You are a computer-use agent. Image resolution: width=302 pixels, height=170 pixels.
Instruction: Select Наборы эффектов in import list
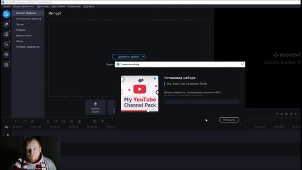point(28,47)
